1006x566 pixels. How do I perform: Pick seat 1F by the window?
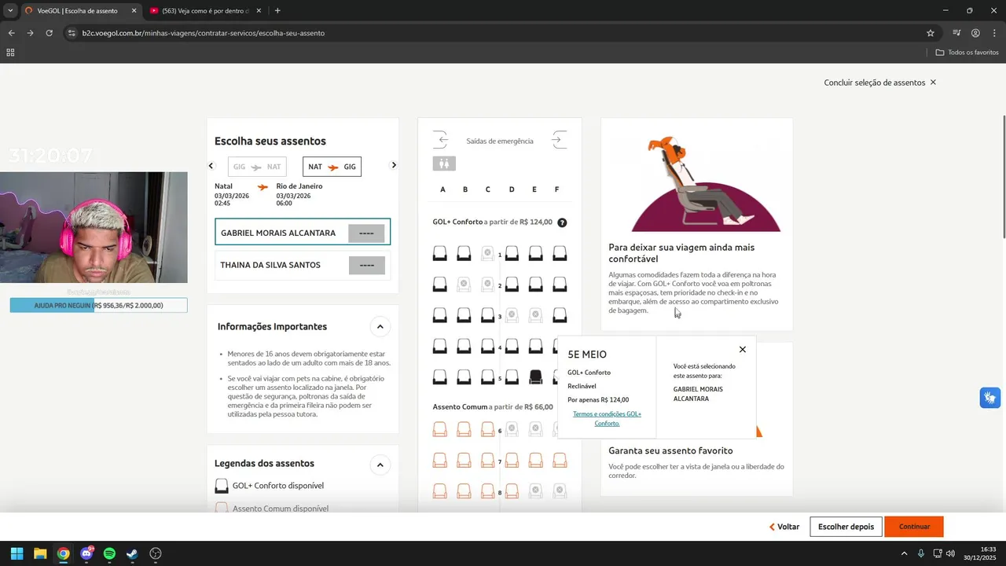coord(560,253)
